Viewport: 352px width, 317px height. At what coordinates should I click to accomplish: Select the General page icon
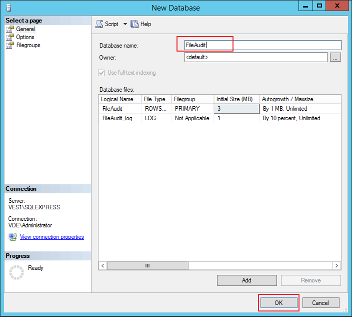point(10,29)
